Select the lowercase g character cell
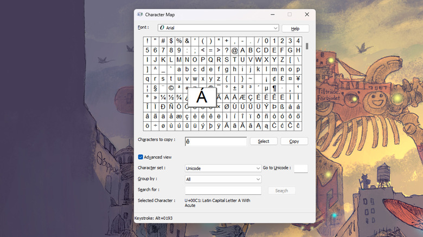 click(227, 69)
